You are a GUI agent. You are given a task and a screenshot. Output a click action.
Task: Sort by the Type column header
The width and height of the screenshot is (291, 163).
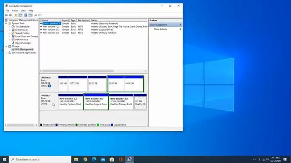click(73, 20)
